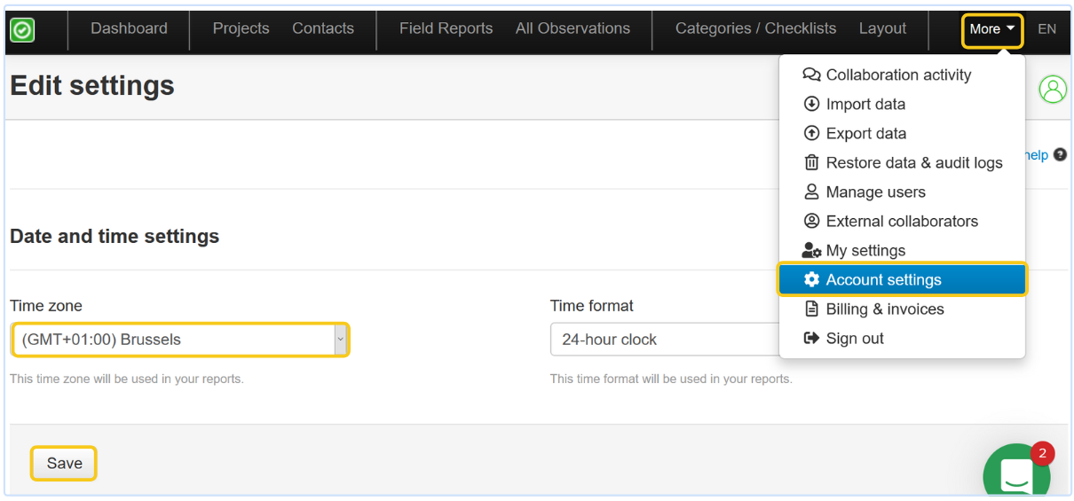Screen dimensions: 1074x501
Task: Click the green checkmark app logo
Action: (x=22, y=30)
